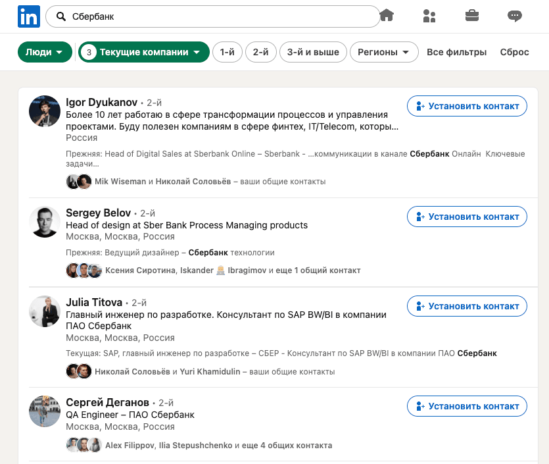
Task: Click mutual contact avatars under Сергей Деганов
Action: [x=84, y=445]
